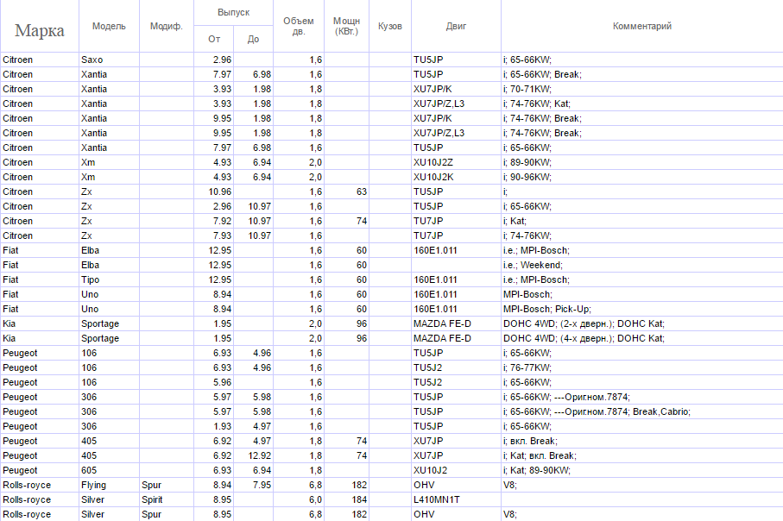Click the Марка column header

(39, 31)
